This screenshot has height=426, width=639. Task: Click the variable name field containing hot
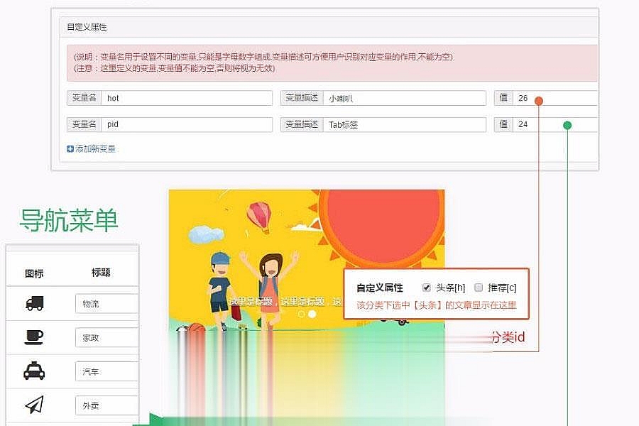coord(187,98)
